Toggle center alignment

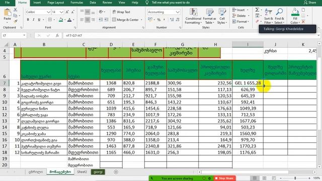(x=88, y=20)
